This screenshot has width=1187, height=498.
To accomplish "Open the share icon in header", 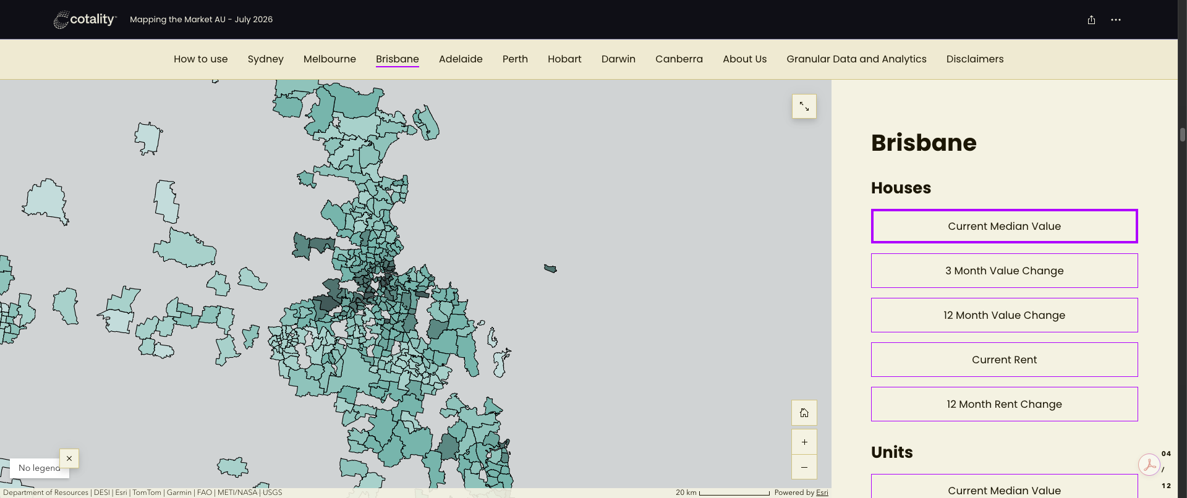I will pyautogui.click(x=1091, y=20).
